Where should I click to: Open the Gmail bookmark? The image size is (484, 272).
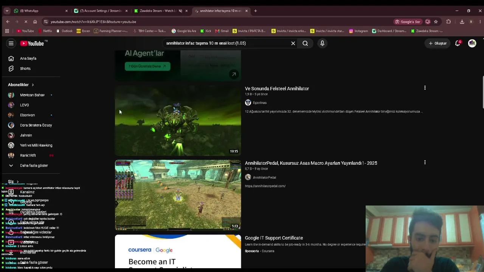click(x=222, y=31)
